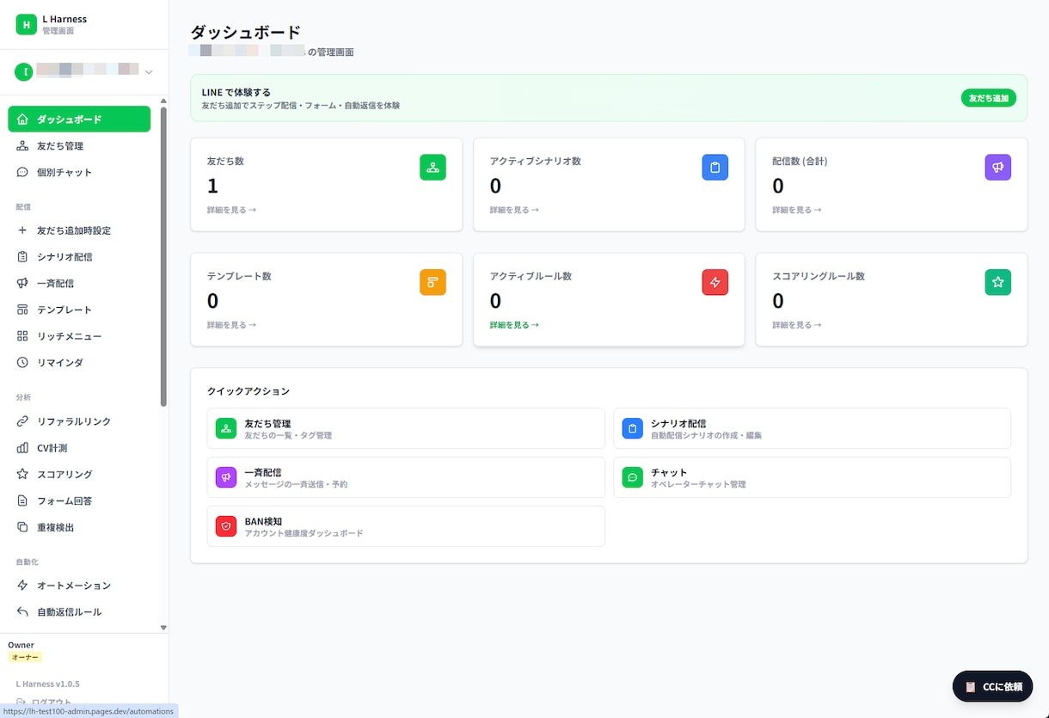Click the sidebar scroll down arrow

click(x=163, y=628)
